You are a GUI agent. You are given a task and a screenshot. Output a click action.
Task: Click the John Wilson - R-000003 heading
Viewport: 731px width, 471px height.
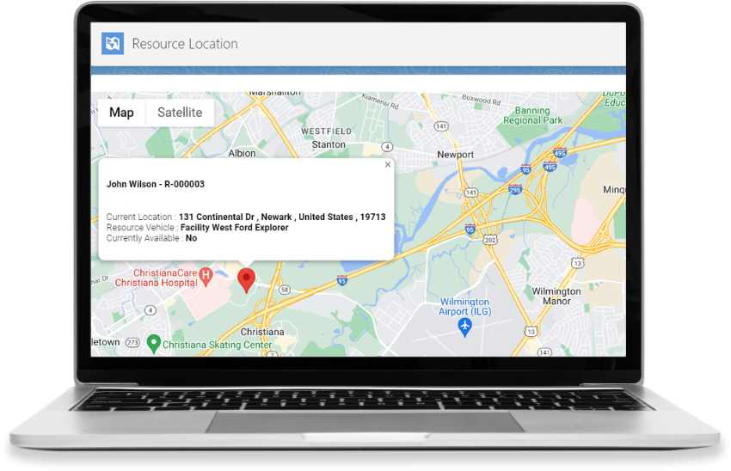click(156, 184)
